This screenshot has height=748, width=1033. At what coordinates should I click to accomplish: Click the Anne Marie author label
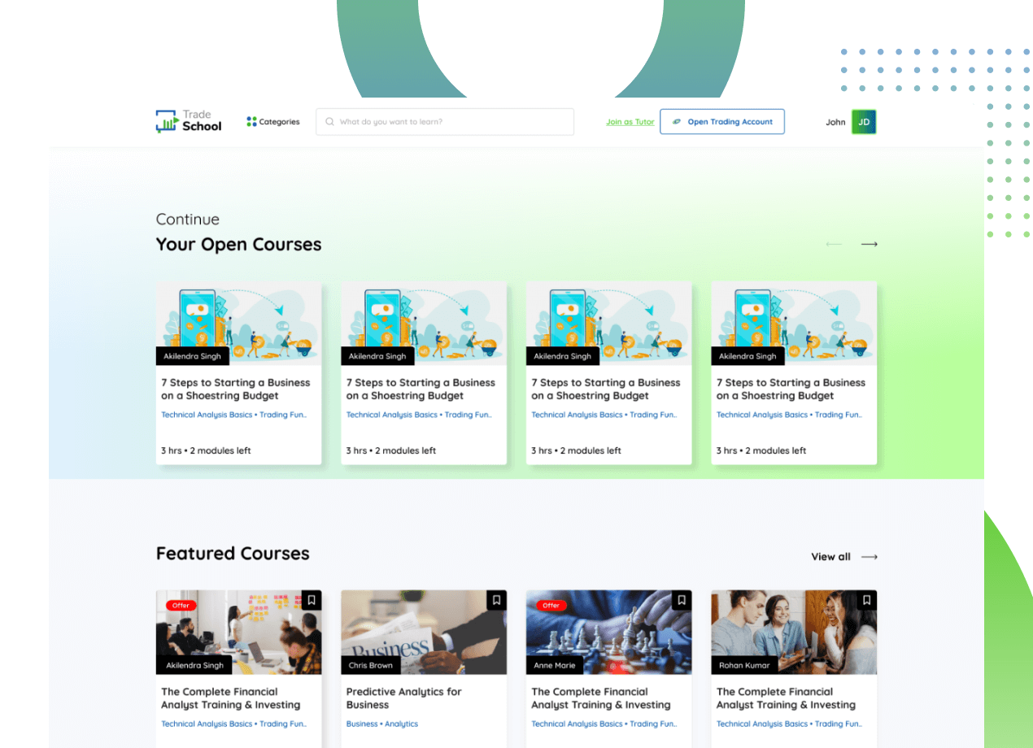(x=555, y=665)
